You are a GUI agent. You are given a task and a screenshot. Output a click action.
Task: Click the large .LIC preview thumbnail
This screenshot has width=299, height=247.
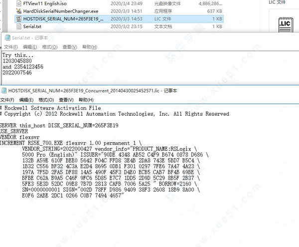286,25
